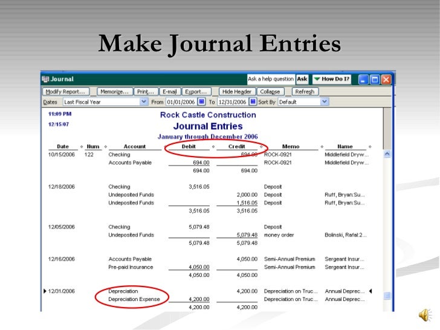Click the Num column header
Image resolution: width=440 pixels, height=330 pixels.
tap(93, 146)
